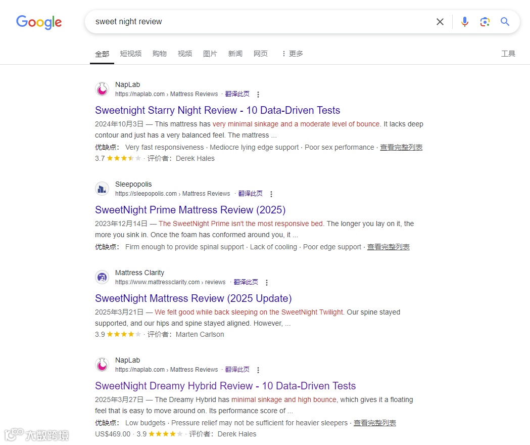Clear the search box with X icon

coord(440,22)
